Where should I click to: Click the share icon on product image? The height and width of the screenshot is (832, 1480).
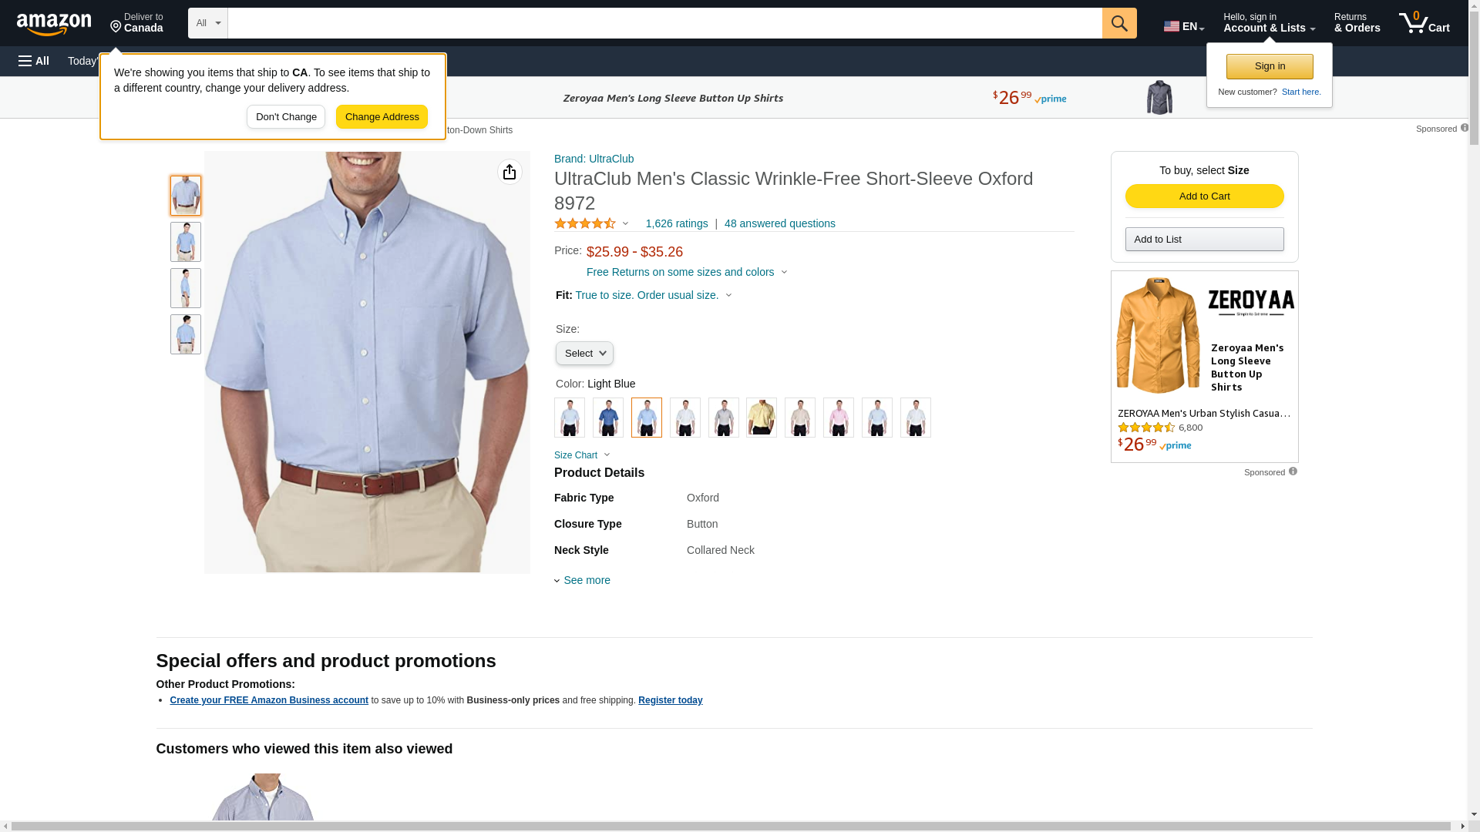click(x=510, y=172)
